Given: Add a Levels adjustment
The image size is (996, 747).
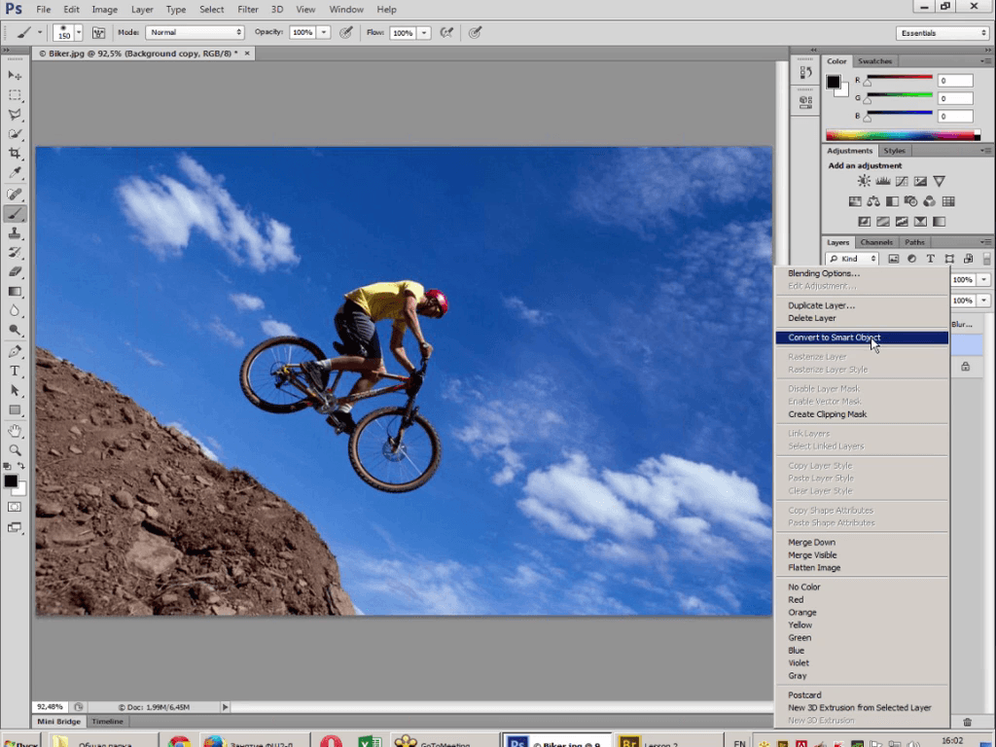Looking at the screenshot, I should click(x=882, y=181).
